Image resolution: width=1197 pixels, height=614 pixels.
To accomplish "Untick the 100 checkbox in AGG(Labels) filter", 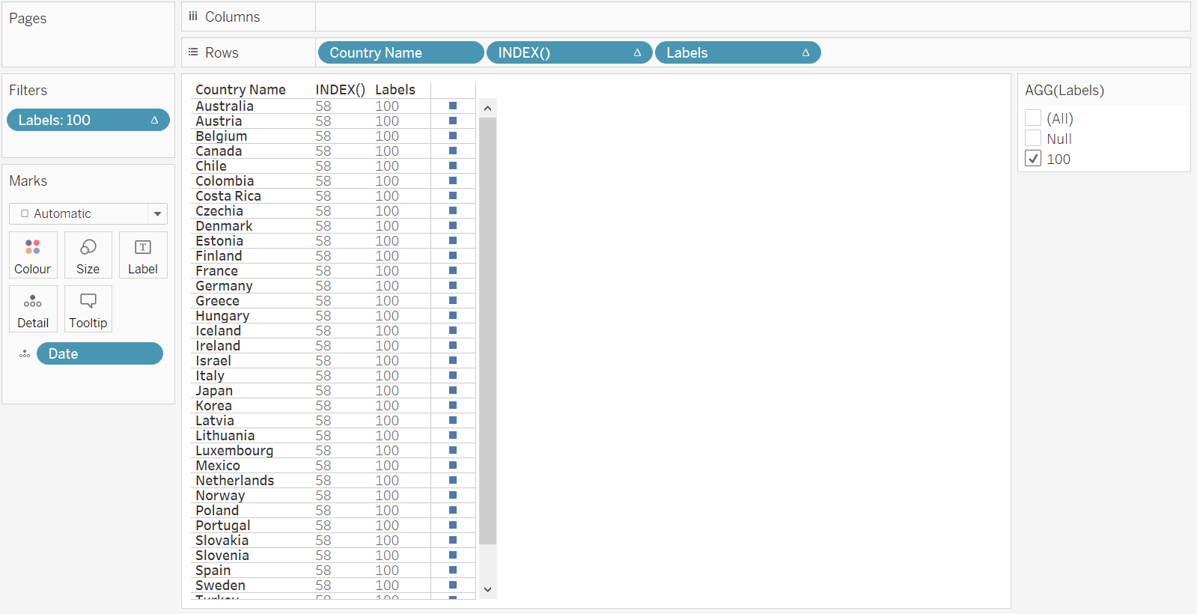I will tap(1033, 158).
